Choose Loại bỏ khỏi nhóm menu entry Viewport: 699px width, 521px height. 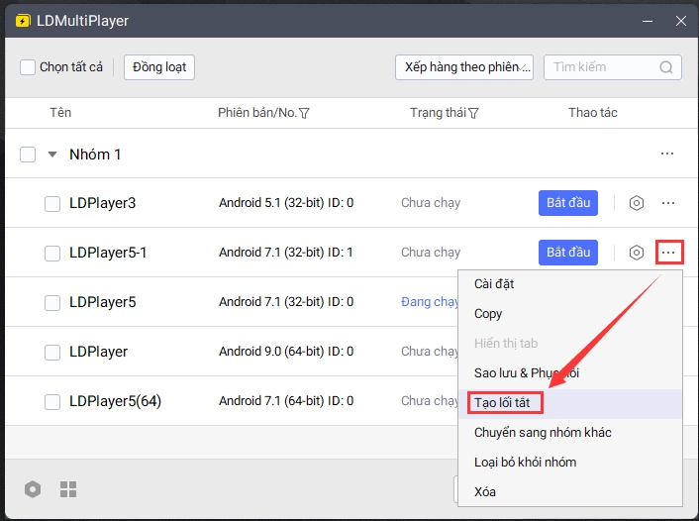(570, 463)
